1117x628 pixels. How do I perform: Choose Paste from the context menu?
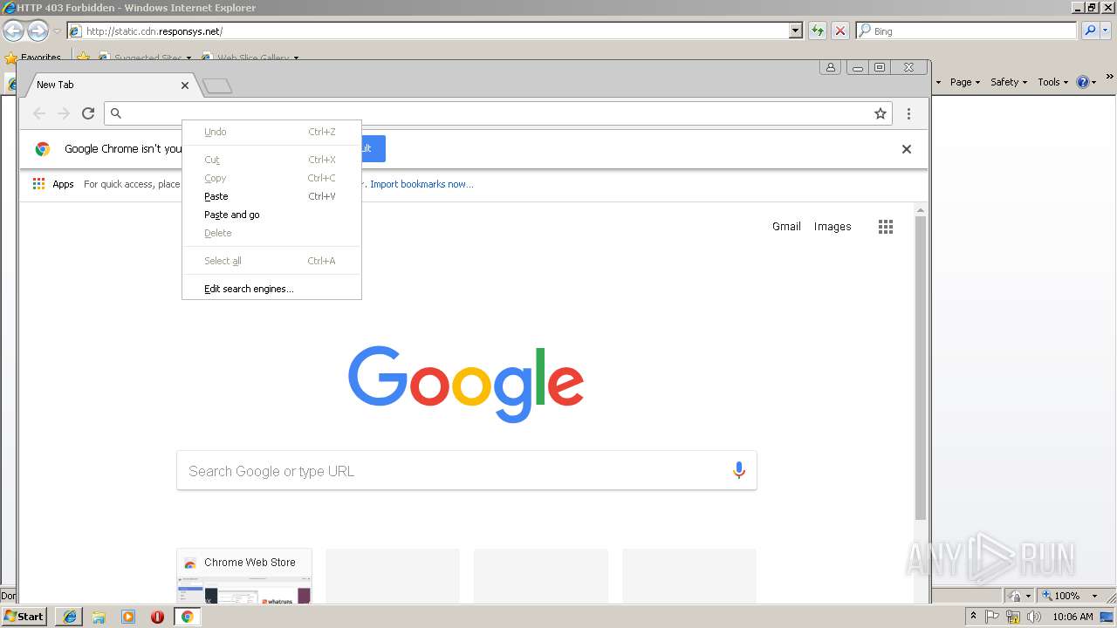point(271,196)
